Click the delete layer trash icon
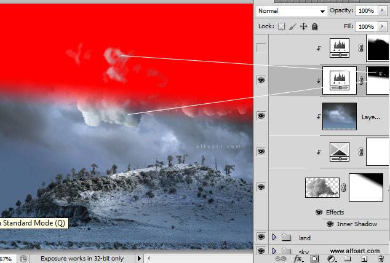Viewport: 390px width, 263px height. coord(381,259)
